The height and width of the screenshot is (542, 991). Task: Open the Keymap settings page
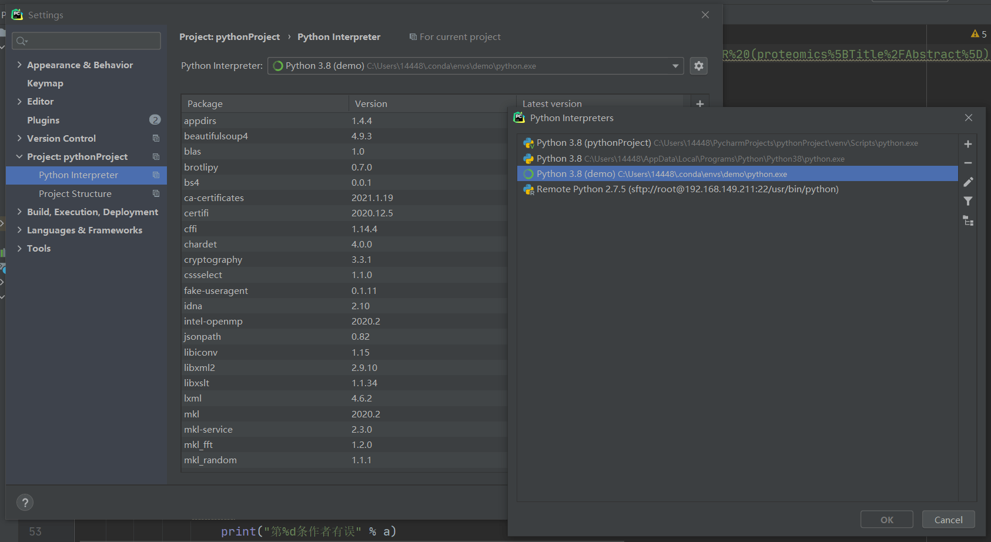click(45, 83)
